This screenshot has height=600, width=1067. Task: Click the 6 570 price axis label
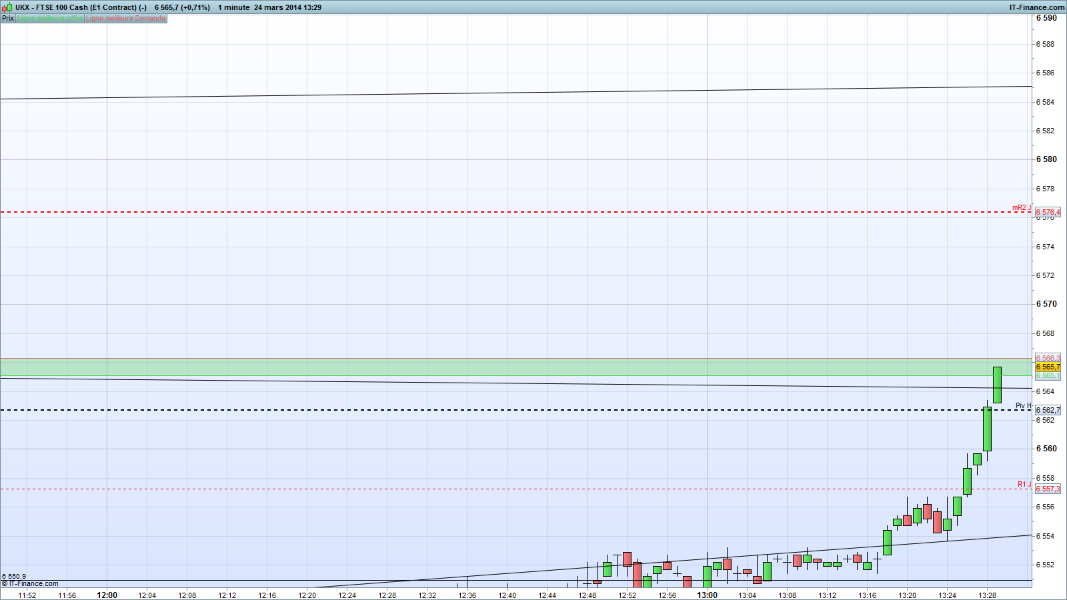[x=1046, y=304]
